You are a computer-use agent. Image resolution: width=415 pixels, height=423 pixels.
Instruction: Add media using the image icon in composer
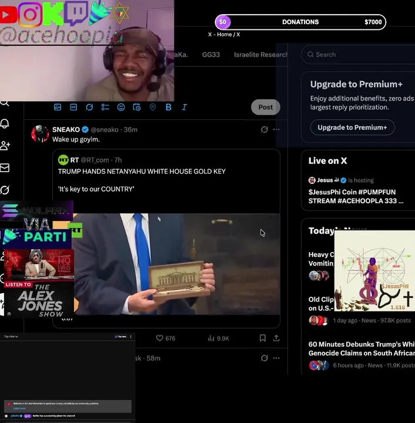(x=58, y=107)
